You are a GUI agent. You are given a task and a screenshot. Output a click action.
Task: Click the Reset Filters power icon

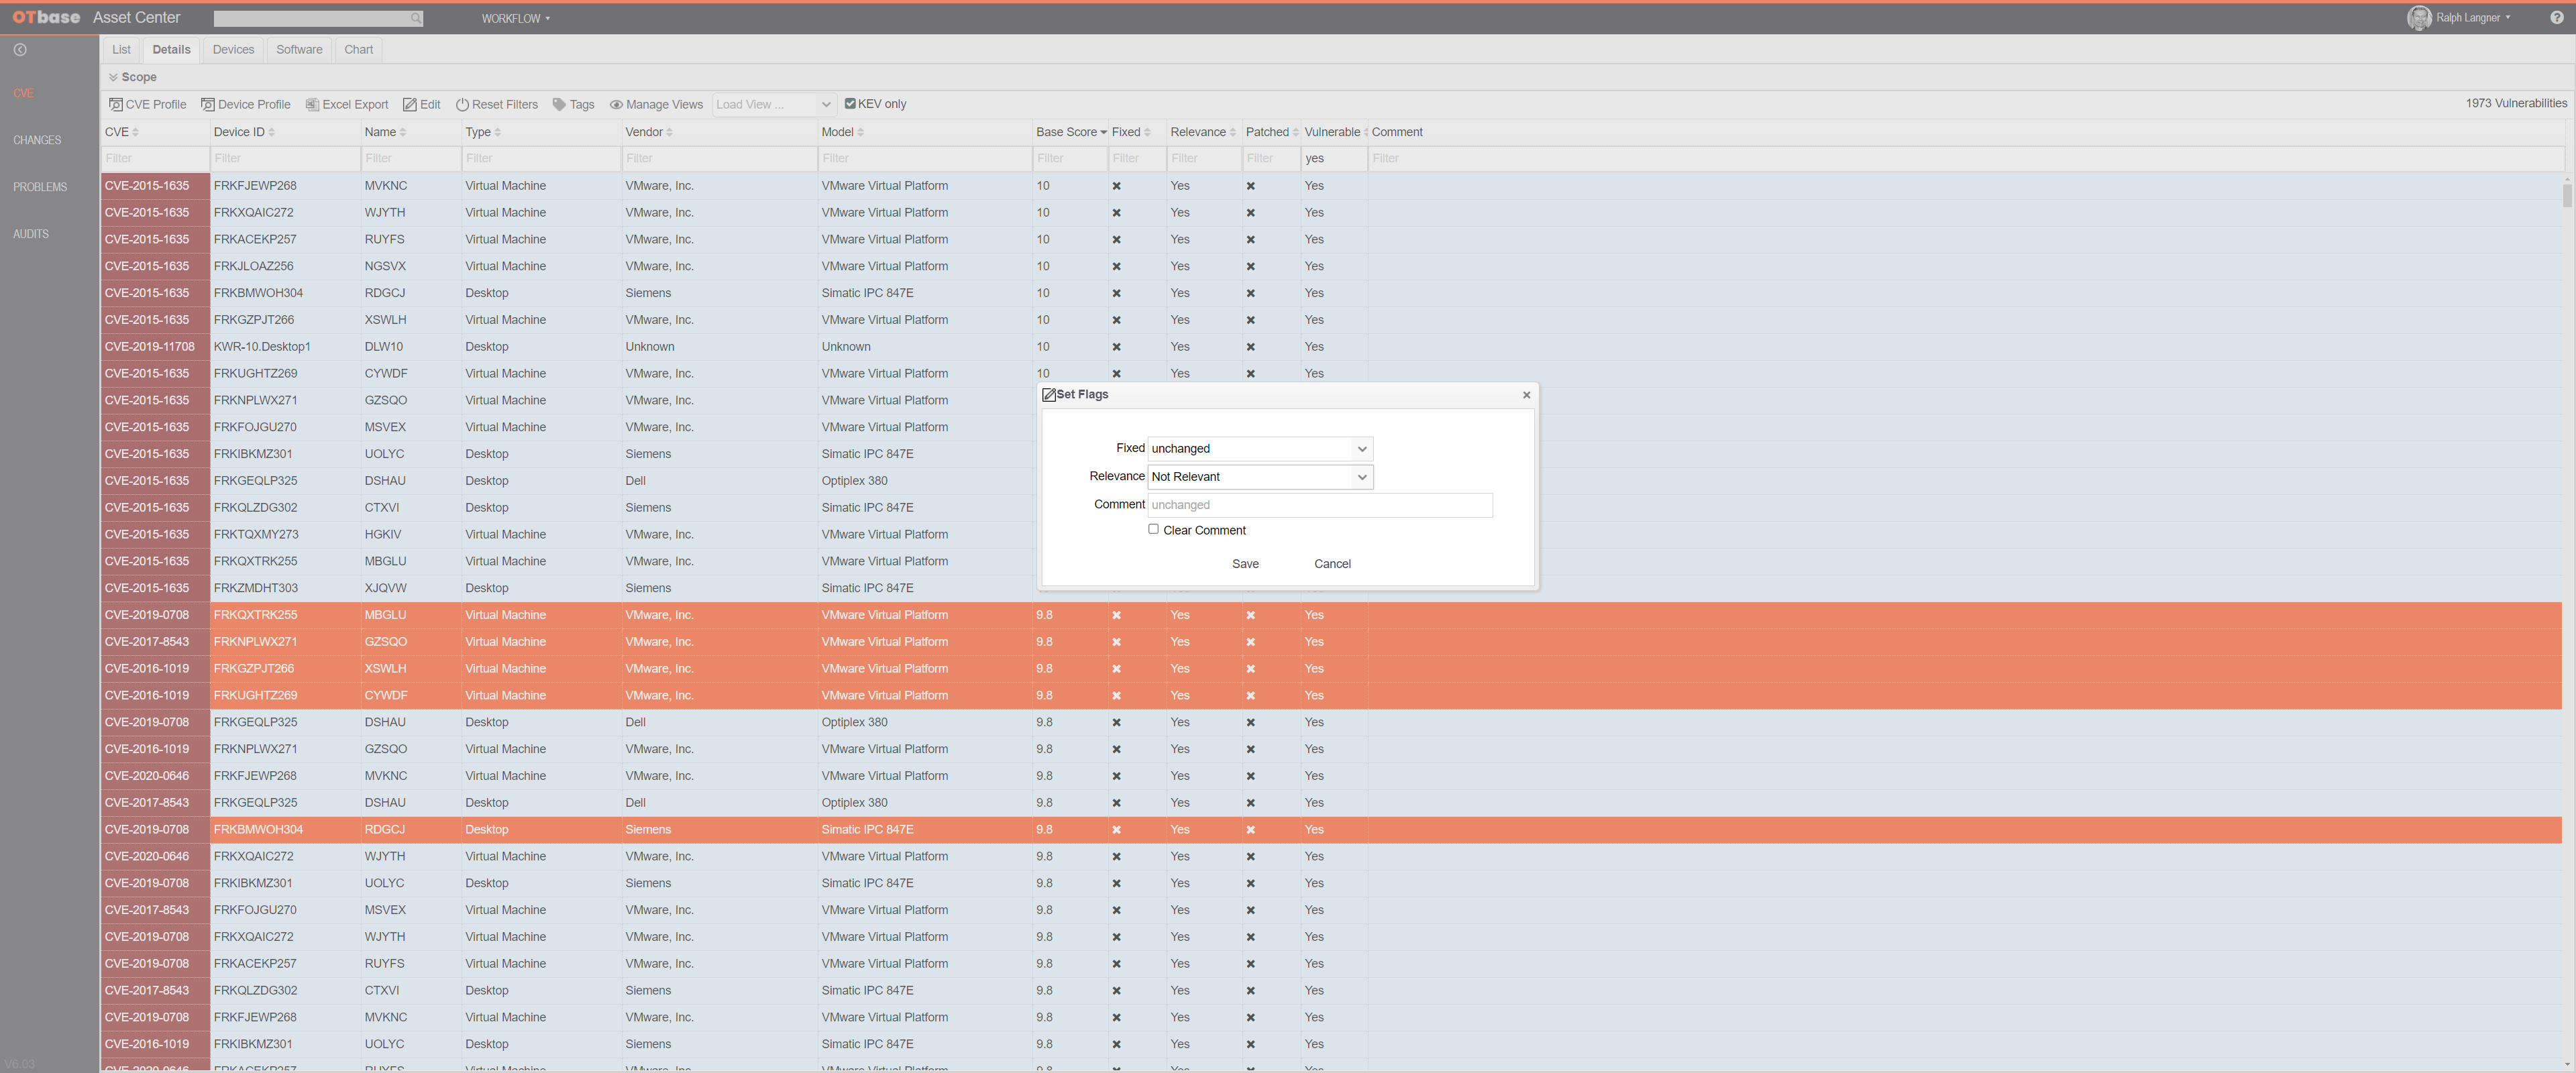[462, 104]
